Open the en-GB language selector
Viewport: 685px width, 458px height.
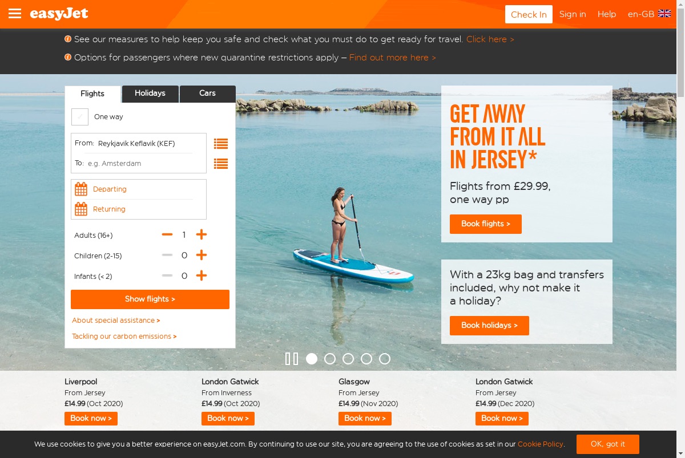click(649, 14)
